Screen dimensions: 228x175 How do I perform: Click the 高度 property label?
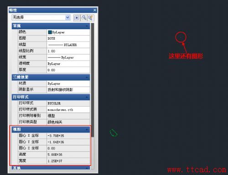pyautogui.click(x=22, y=154)
